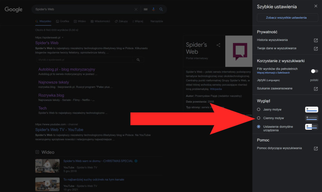The image size is (322, 192).
Task: Click the Pomoc dotycząca wyszukiwania label
Action: click(279, 148)
